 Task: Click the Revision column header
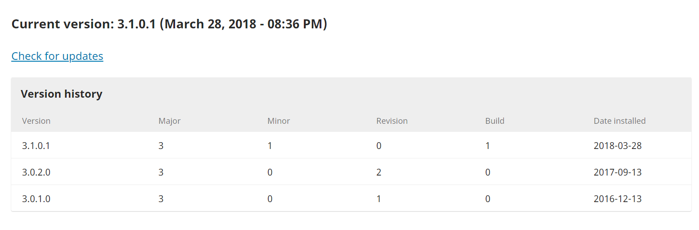tap(392, 121)
